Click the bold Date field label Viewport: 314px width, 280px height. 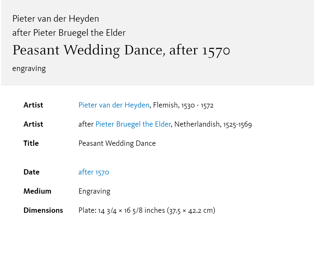(x=32, y=172)
